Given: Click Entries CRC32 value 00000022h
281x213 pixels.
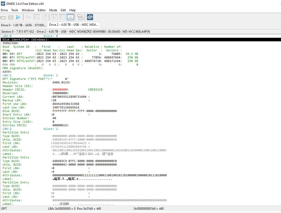Looking at the screenshot, I should point(60,126).
